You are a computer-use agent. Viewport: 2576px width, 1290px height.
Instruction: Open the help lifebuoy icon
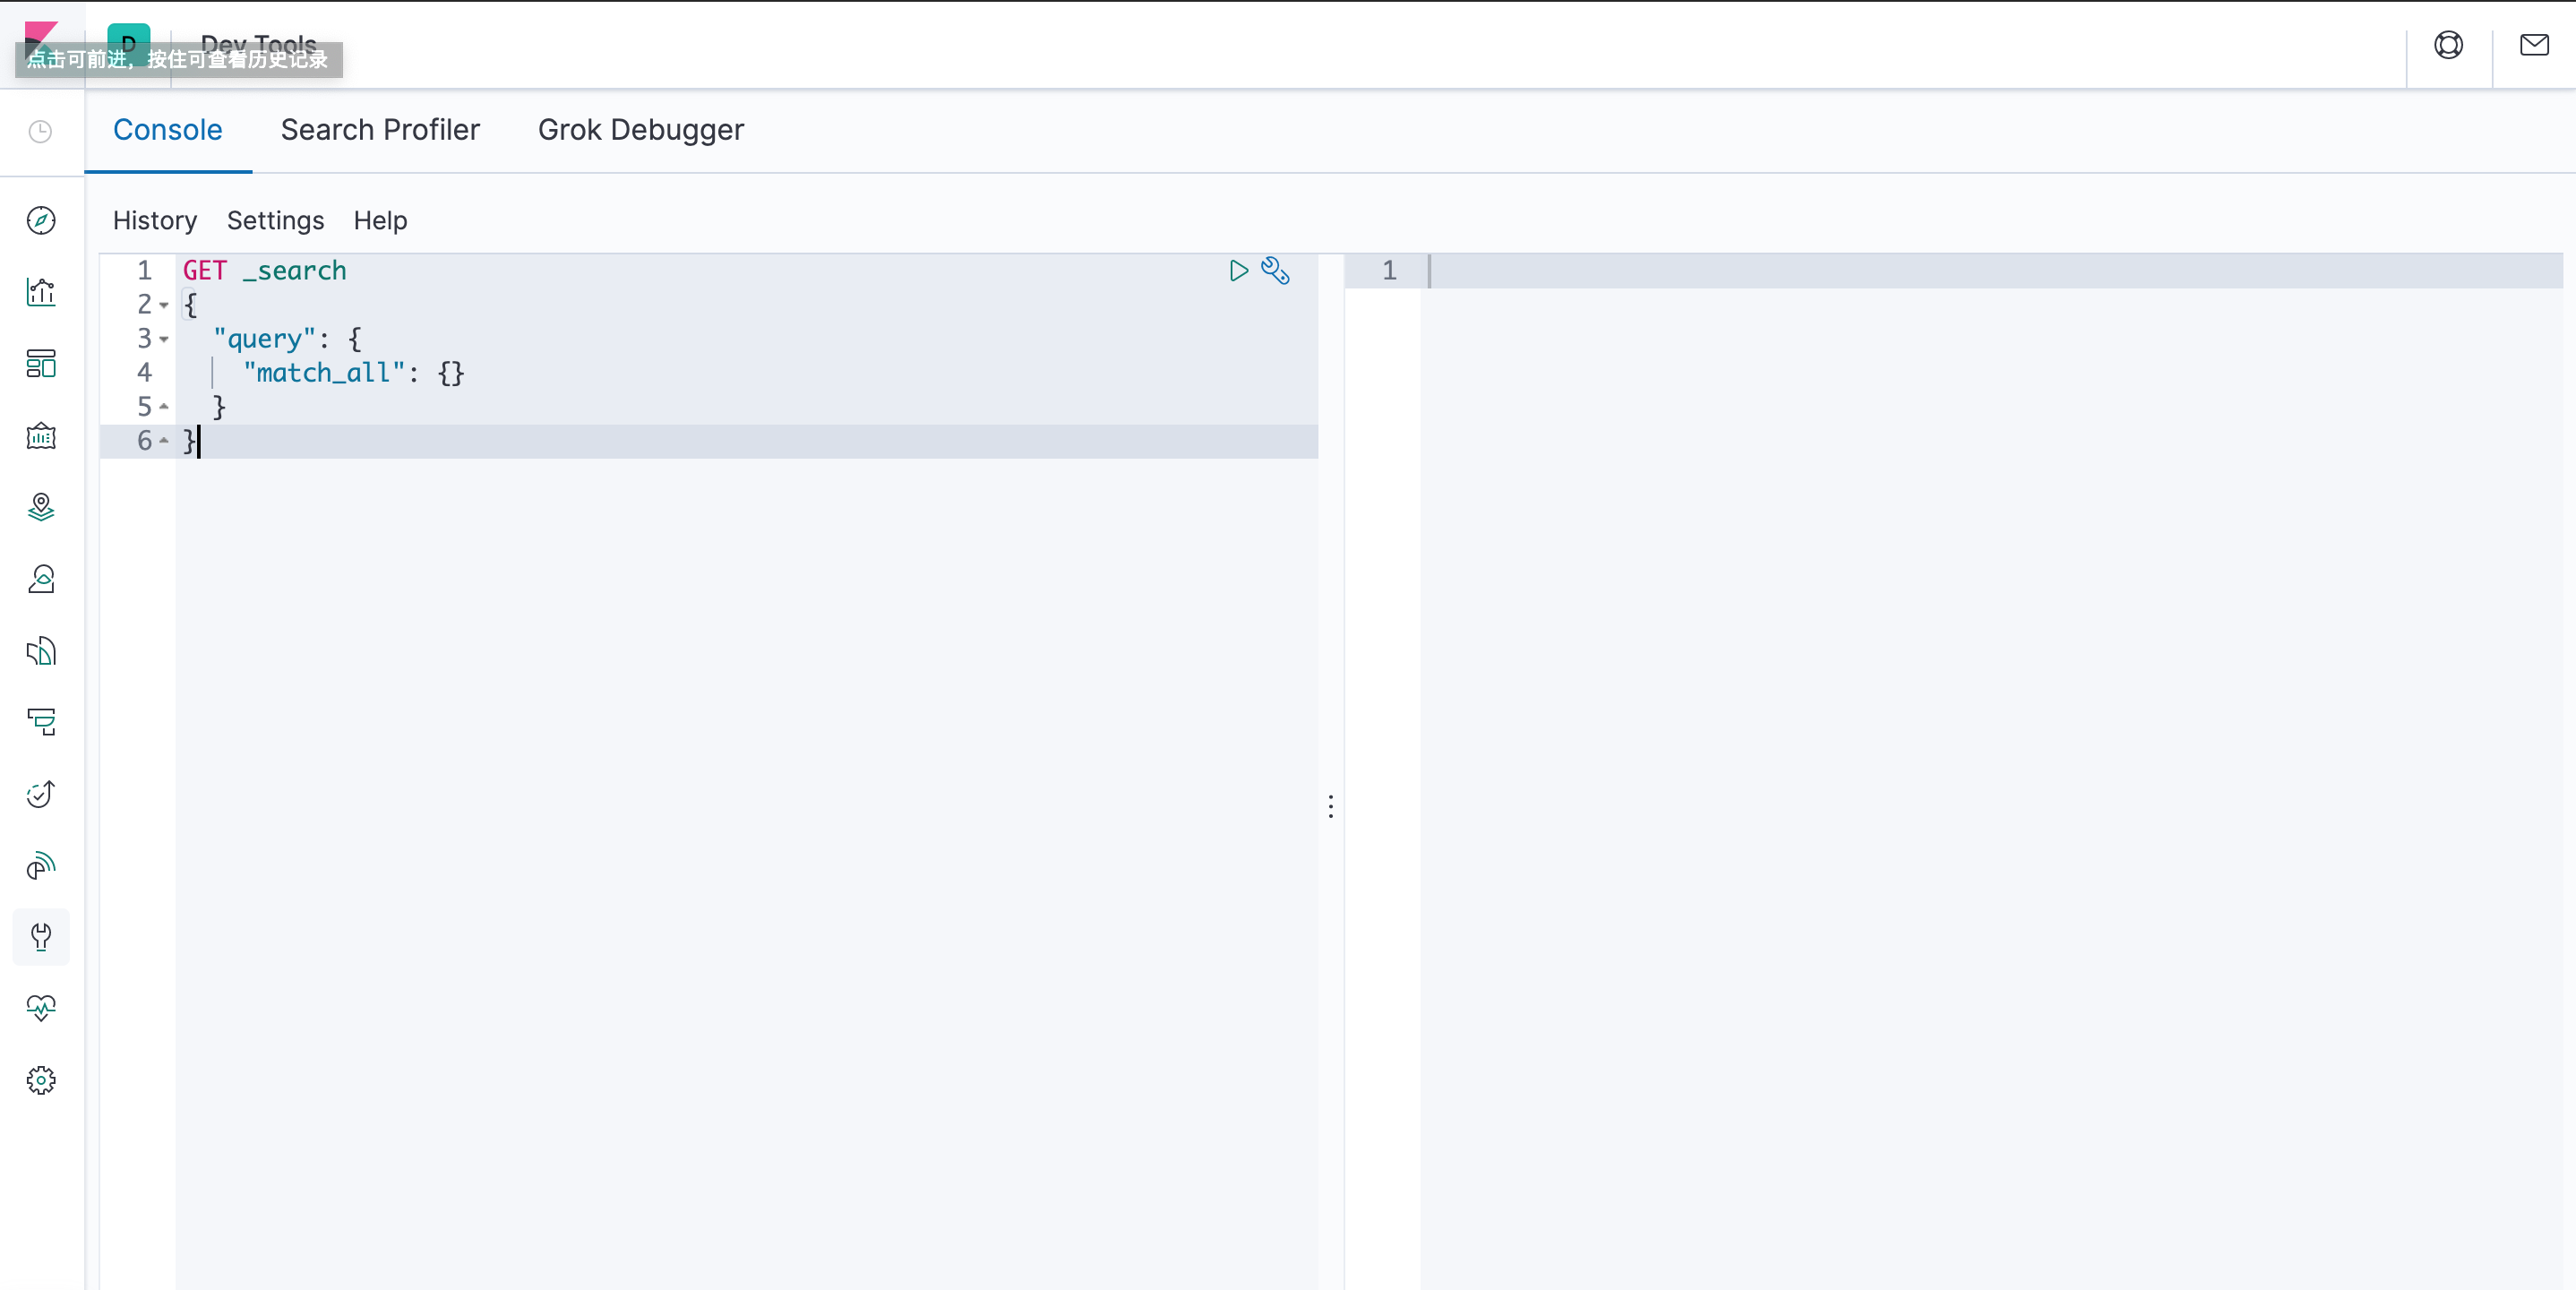(x=2448, y=45)
